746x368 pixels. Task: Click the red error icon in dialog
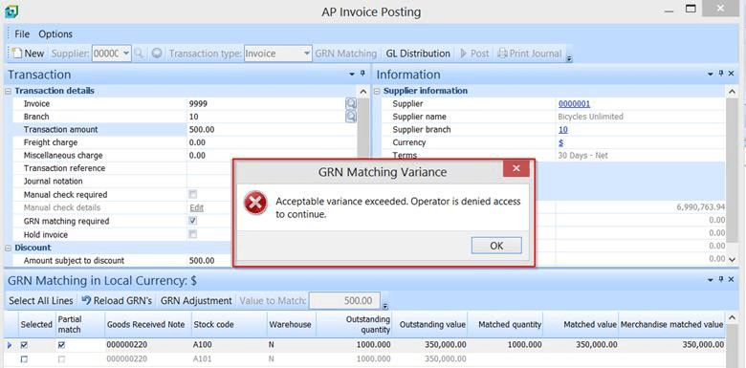pyautogui.click(x=255, y=203)
